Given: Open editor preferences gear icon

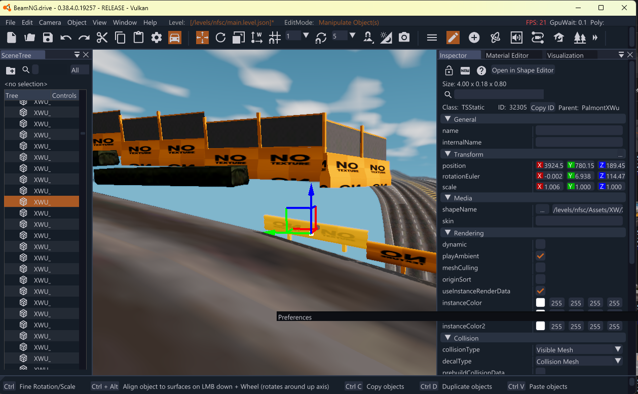Looking at the screenshot, I should [157, 38].
